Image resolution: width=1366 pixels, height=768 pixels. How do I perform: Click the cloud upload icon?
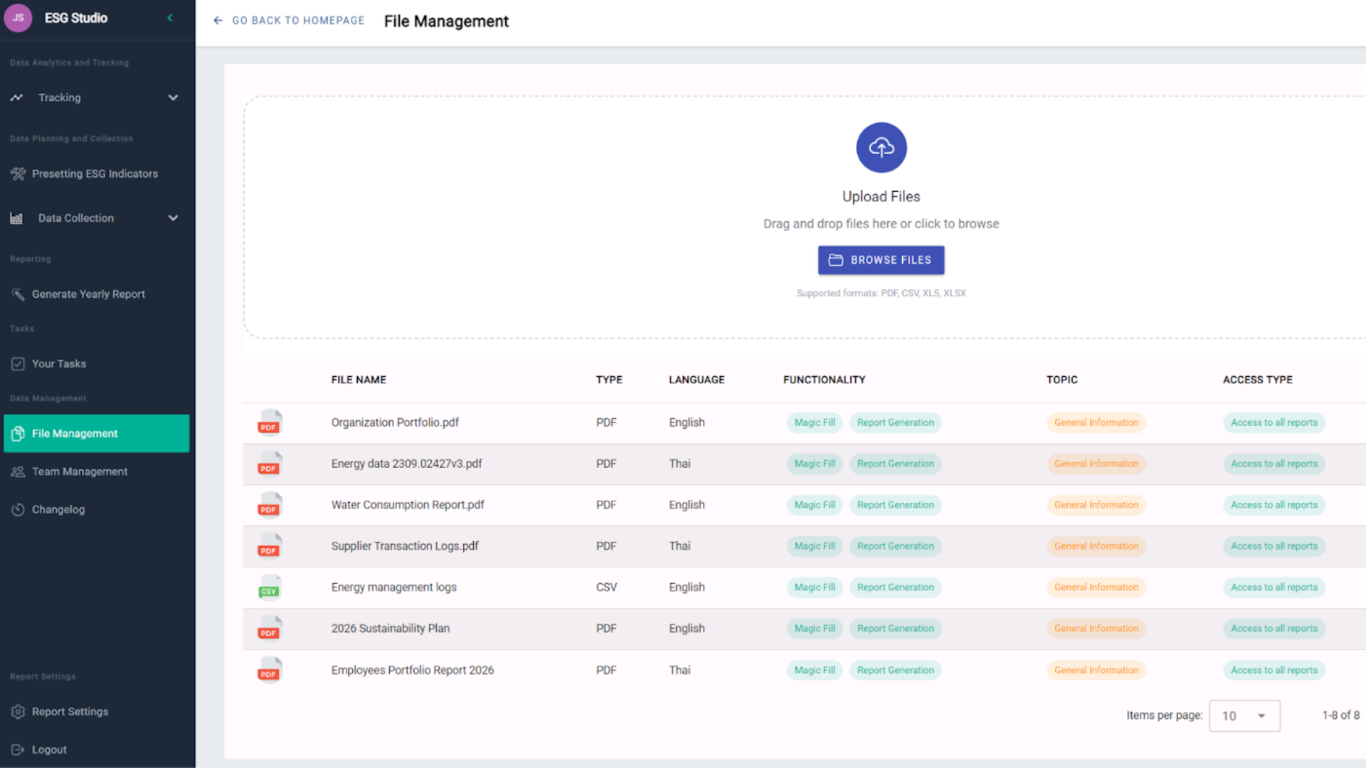(881, 147)
